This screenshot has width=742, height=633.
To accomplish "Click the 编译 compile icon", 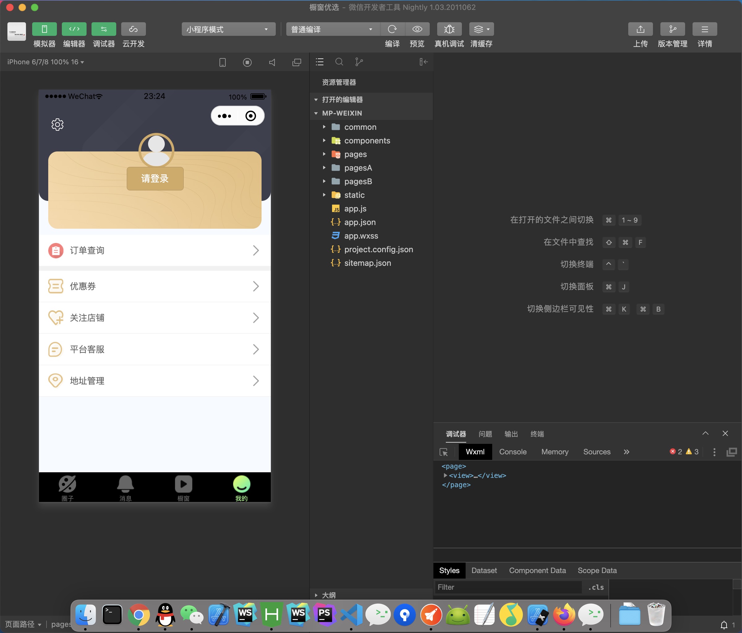I will coord(392,29).
